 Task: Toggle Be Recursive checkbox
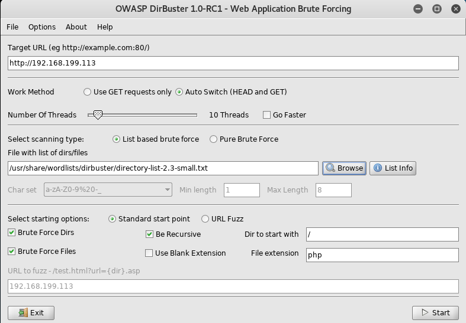pos(149,234)
